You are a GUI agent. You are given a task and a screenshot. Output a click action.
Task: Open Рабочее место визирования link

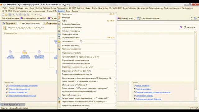tap(19, 89)
